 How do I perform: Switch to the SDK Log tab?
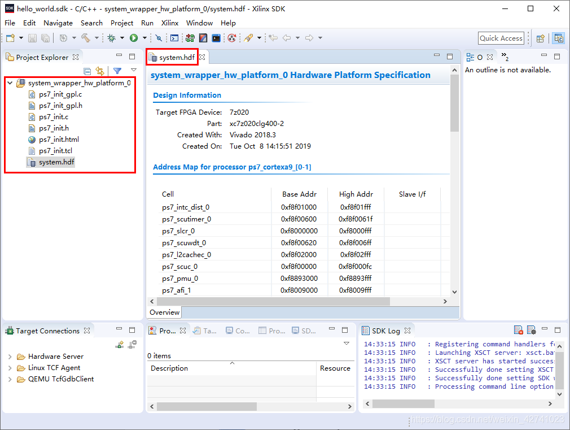point(385,331)
